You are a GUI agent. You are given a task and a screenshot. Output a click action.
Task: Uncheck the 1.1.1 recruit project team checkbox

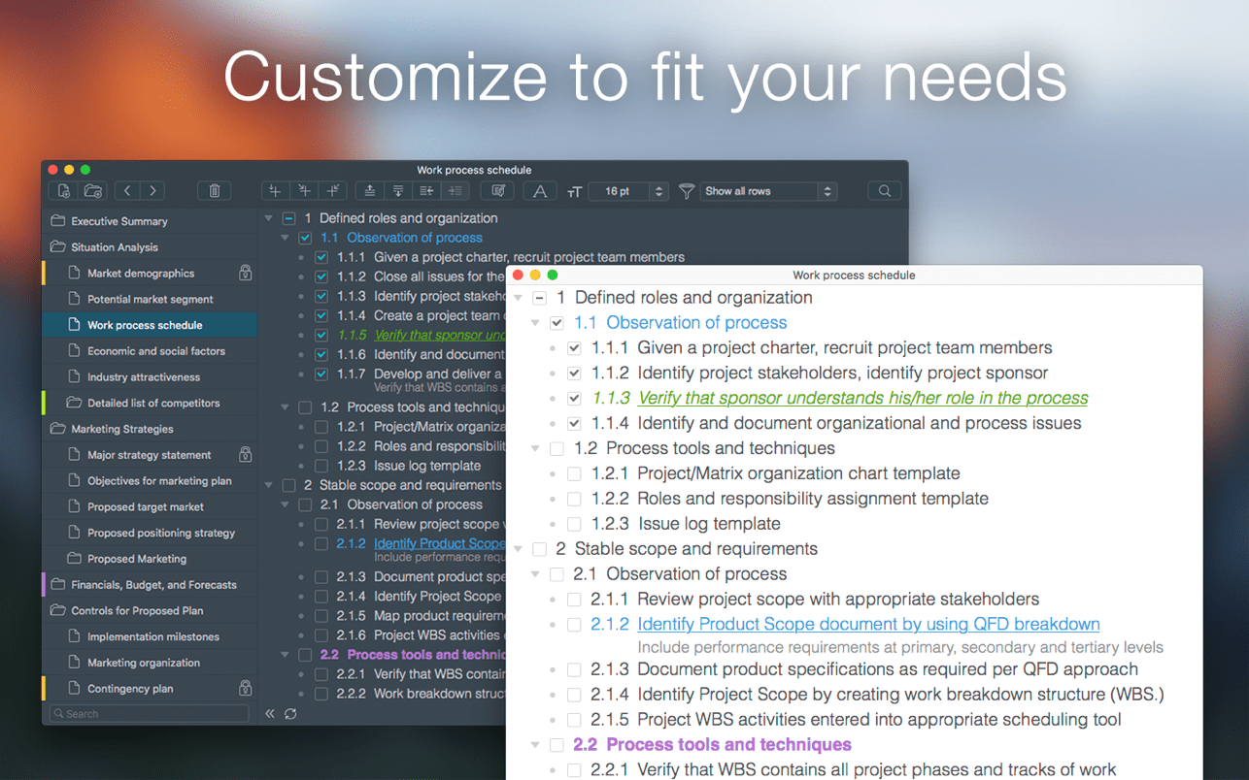(x=574, y=348)
